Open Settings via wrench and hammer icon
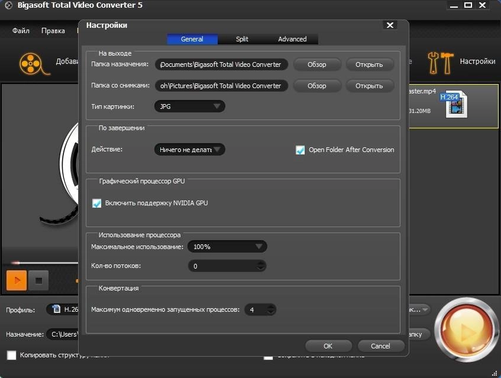Viewport: 501px width, 378px height. [441, 63]
